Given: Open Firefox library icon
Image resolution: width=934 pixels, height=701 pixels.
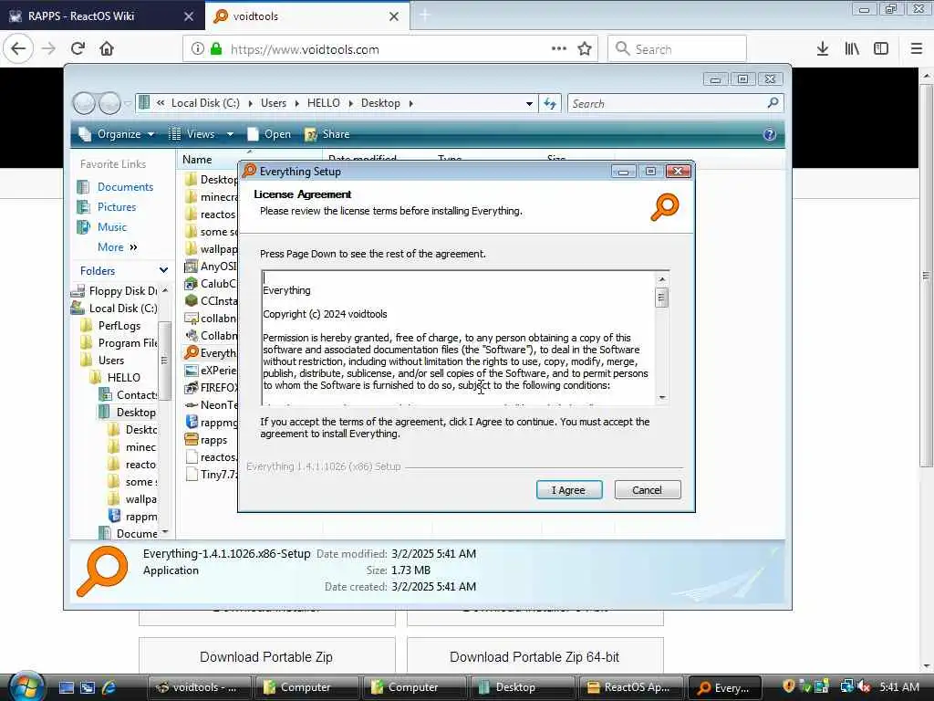Looking at the screenshot, I should click(852, 49).
